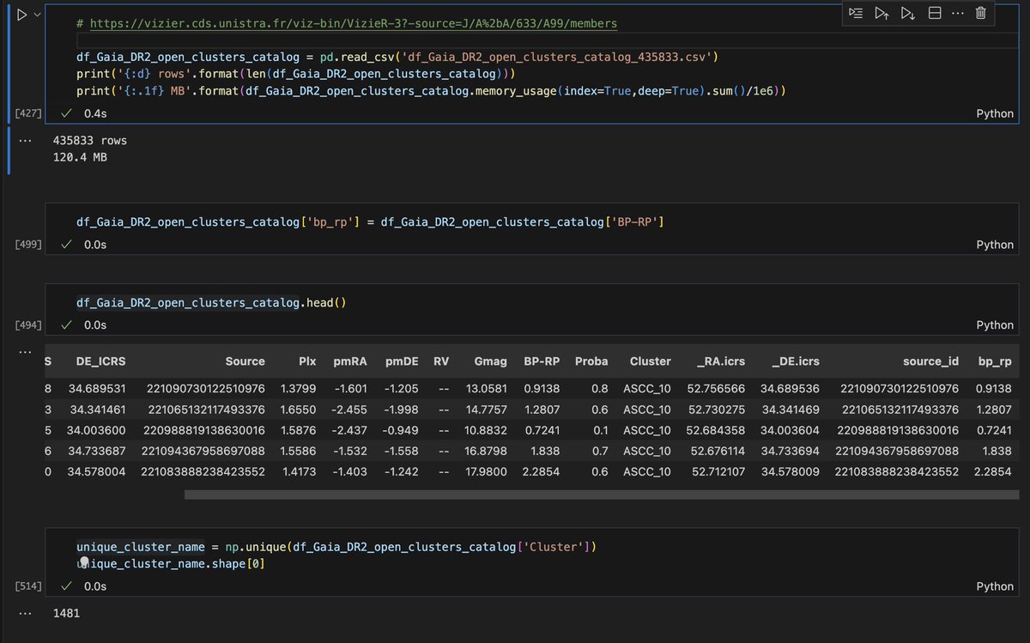Change language mode Python on cell 427

995,113
